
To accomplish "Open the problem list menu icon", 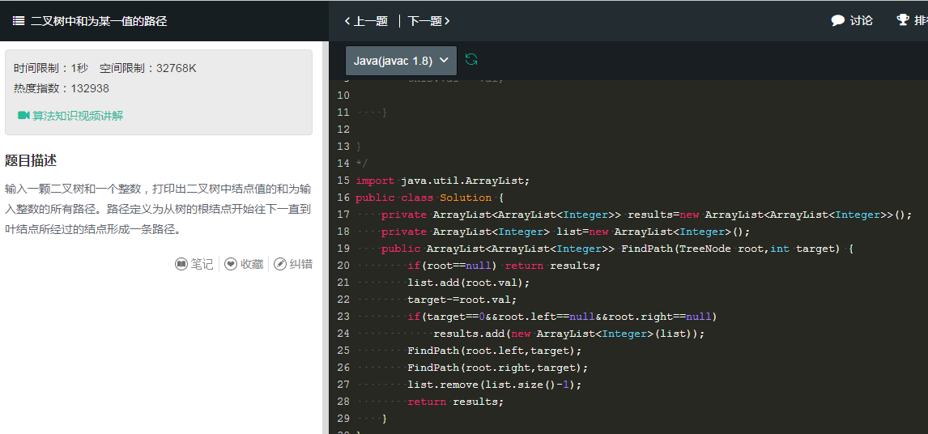I will pos(19,21).
